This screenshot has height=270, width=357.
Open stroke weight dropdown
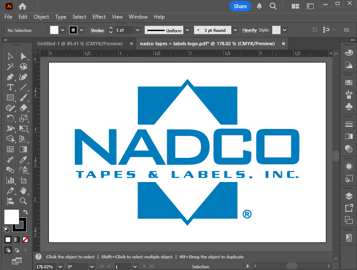137,30
